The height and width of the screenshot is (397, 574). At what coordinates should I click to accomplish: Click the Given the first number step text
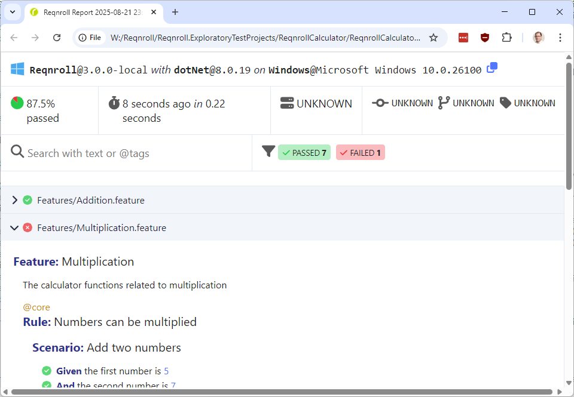112,371
